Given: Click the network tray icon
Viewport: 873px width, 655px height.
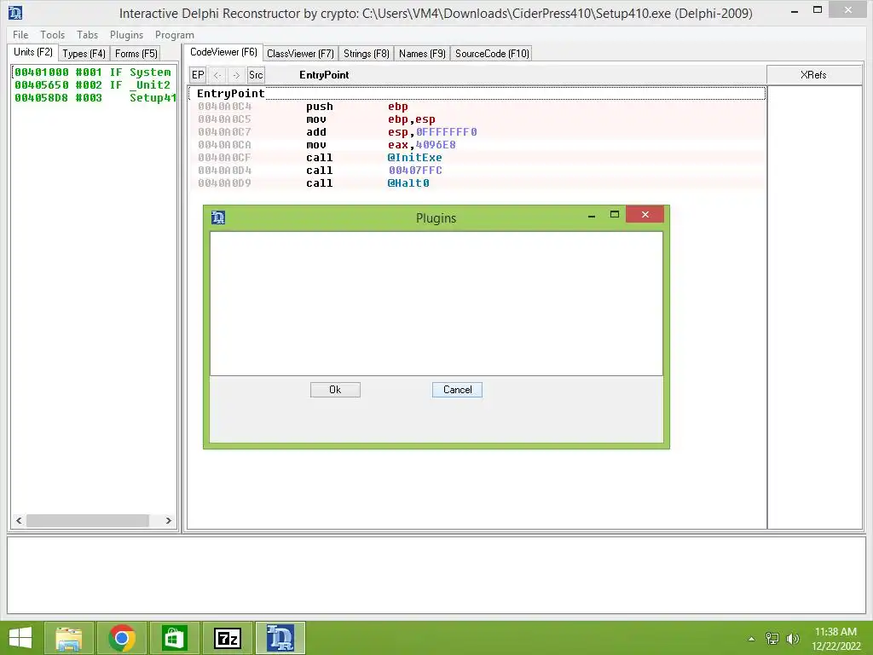Looking at the screenshot, I should pyautogui.click(x=772, y=639).
